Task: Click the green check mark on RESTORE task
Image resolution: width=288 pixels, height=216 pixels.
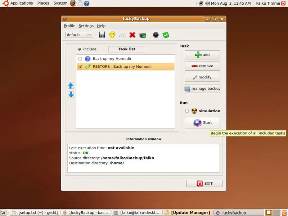Action: pyautogui.click(x=87, y=67)
